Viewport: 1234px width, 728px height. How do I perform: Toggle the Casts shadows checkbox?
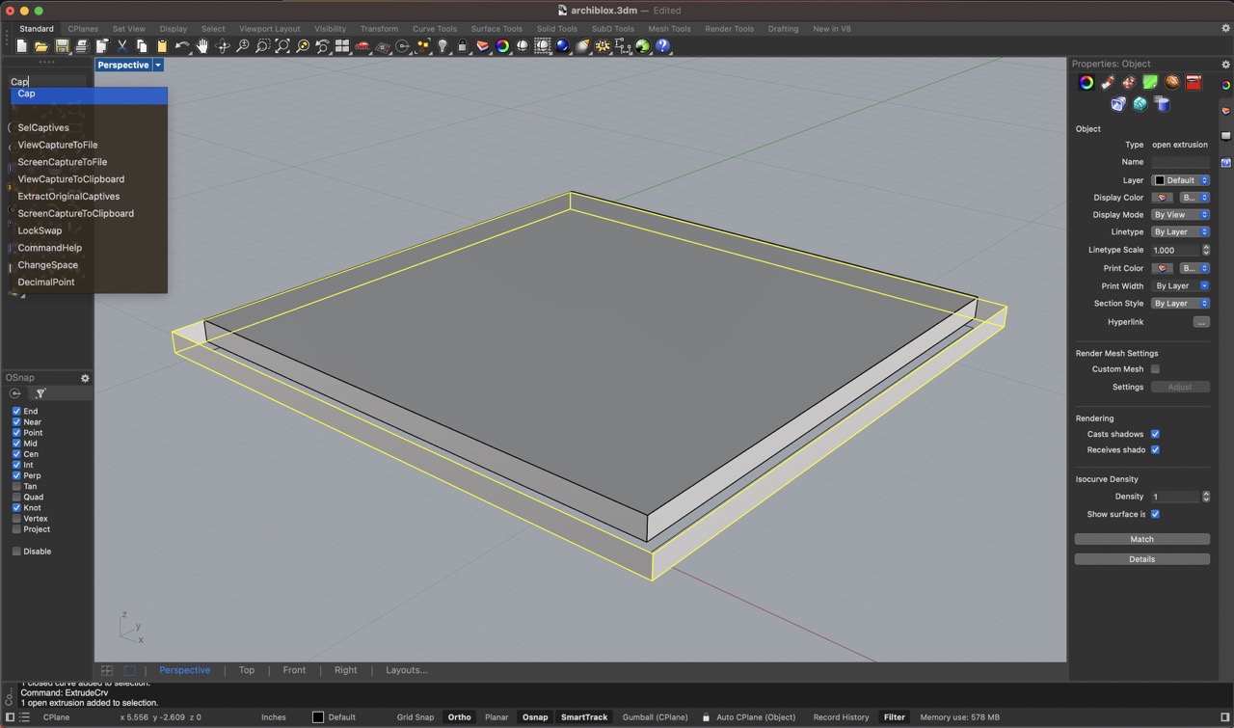(1155, 434)
